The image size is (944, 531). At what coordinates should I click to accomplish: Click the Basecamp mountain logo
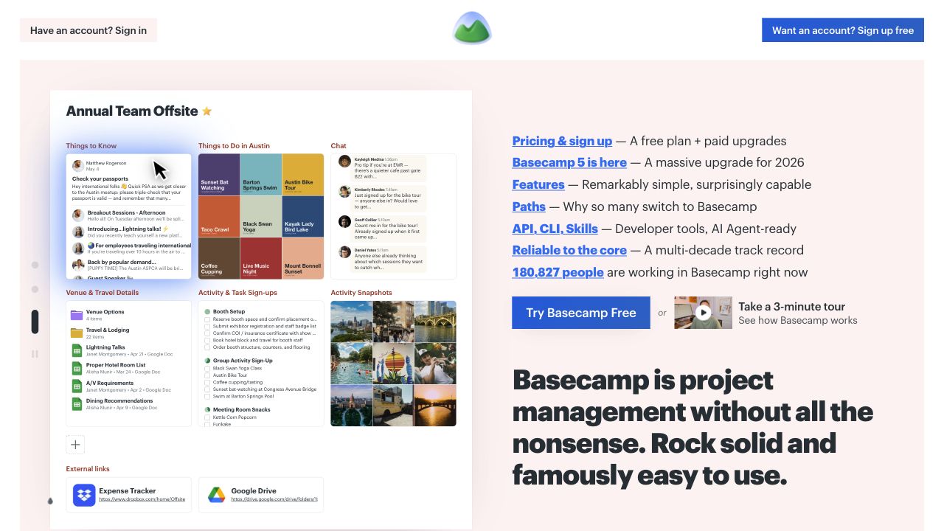coord(472,28)
